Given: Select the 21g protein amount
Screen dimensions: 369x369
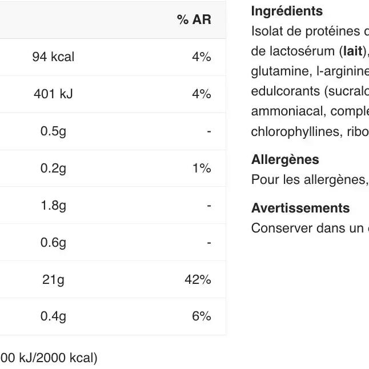Looking at the screenshot, I should coord(53,280).
